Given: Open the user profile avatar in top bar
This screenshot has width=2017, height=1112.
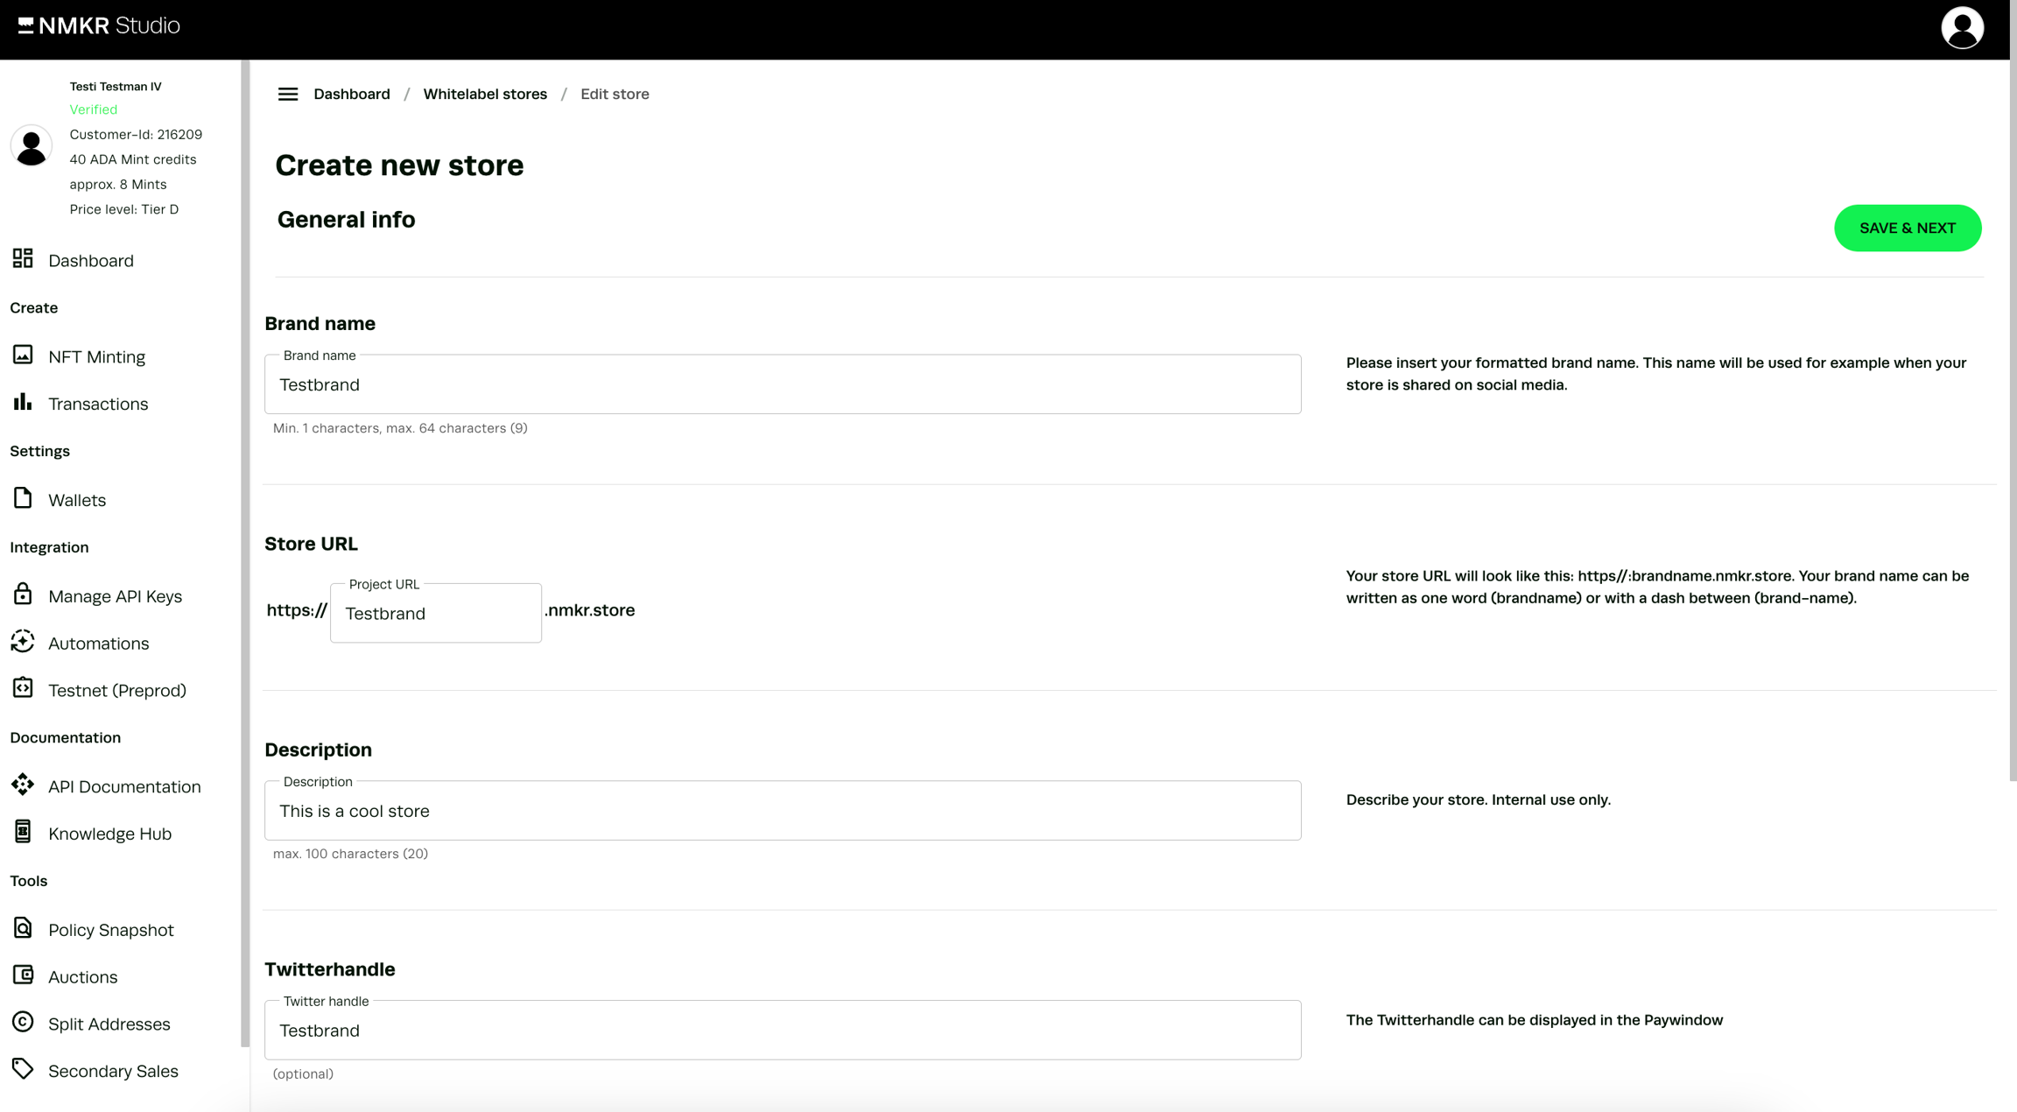Looking at the screenshot, I should 1961,28.
